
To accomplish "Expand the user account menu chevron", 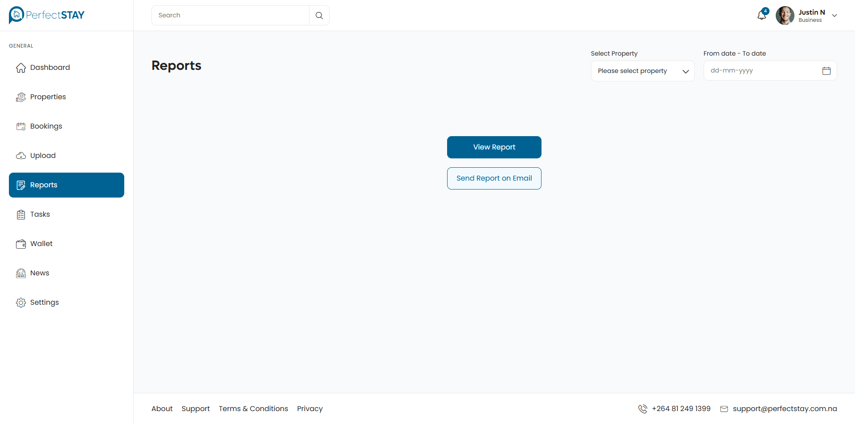I will coord(835,16).
